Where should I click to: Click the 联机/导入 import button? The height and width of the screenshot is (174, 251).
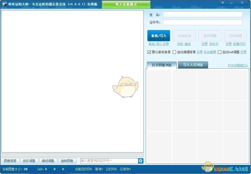click(x=158, y=35)
